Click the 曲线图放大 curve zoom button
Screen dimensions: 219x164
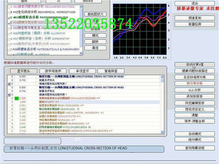95,14
